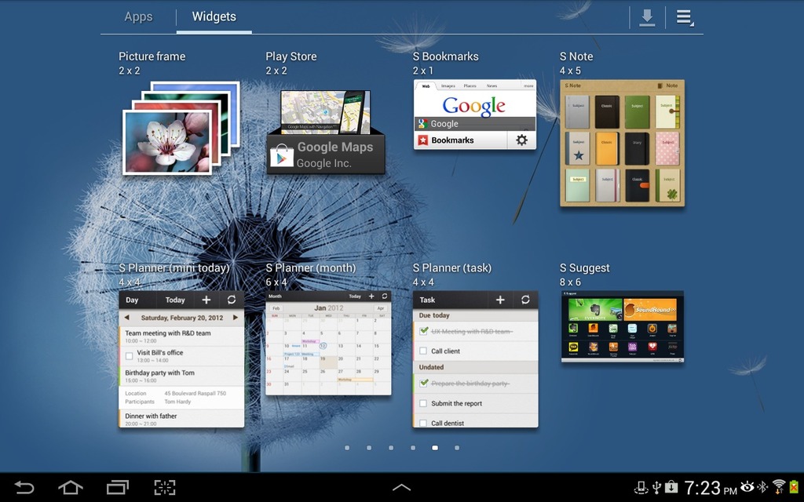804x502 pixels.
Task: Expand the mini apps tray with up chevron
Action: pos(401,488)
